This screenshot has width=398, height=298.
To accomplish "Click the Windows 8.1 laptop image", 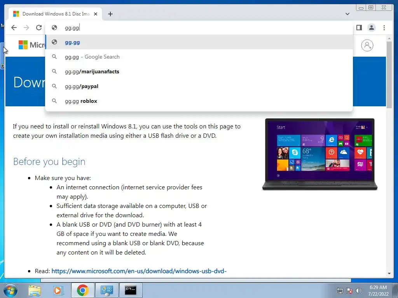I will pos(319,154).
